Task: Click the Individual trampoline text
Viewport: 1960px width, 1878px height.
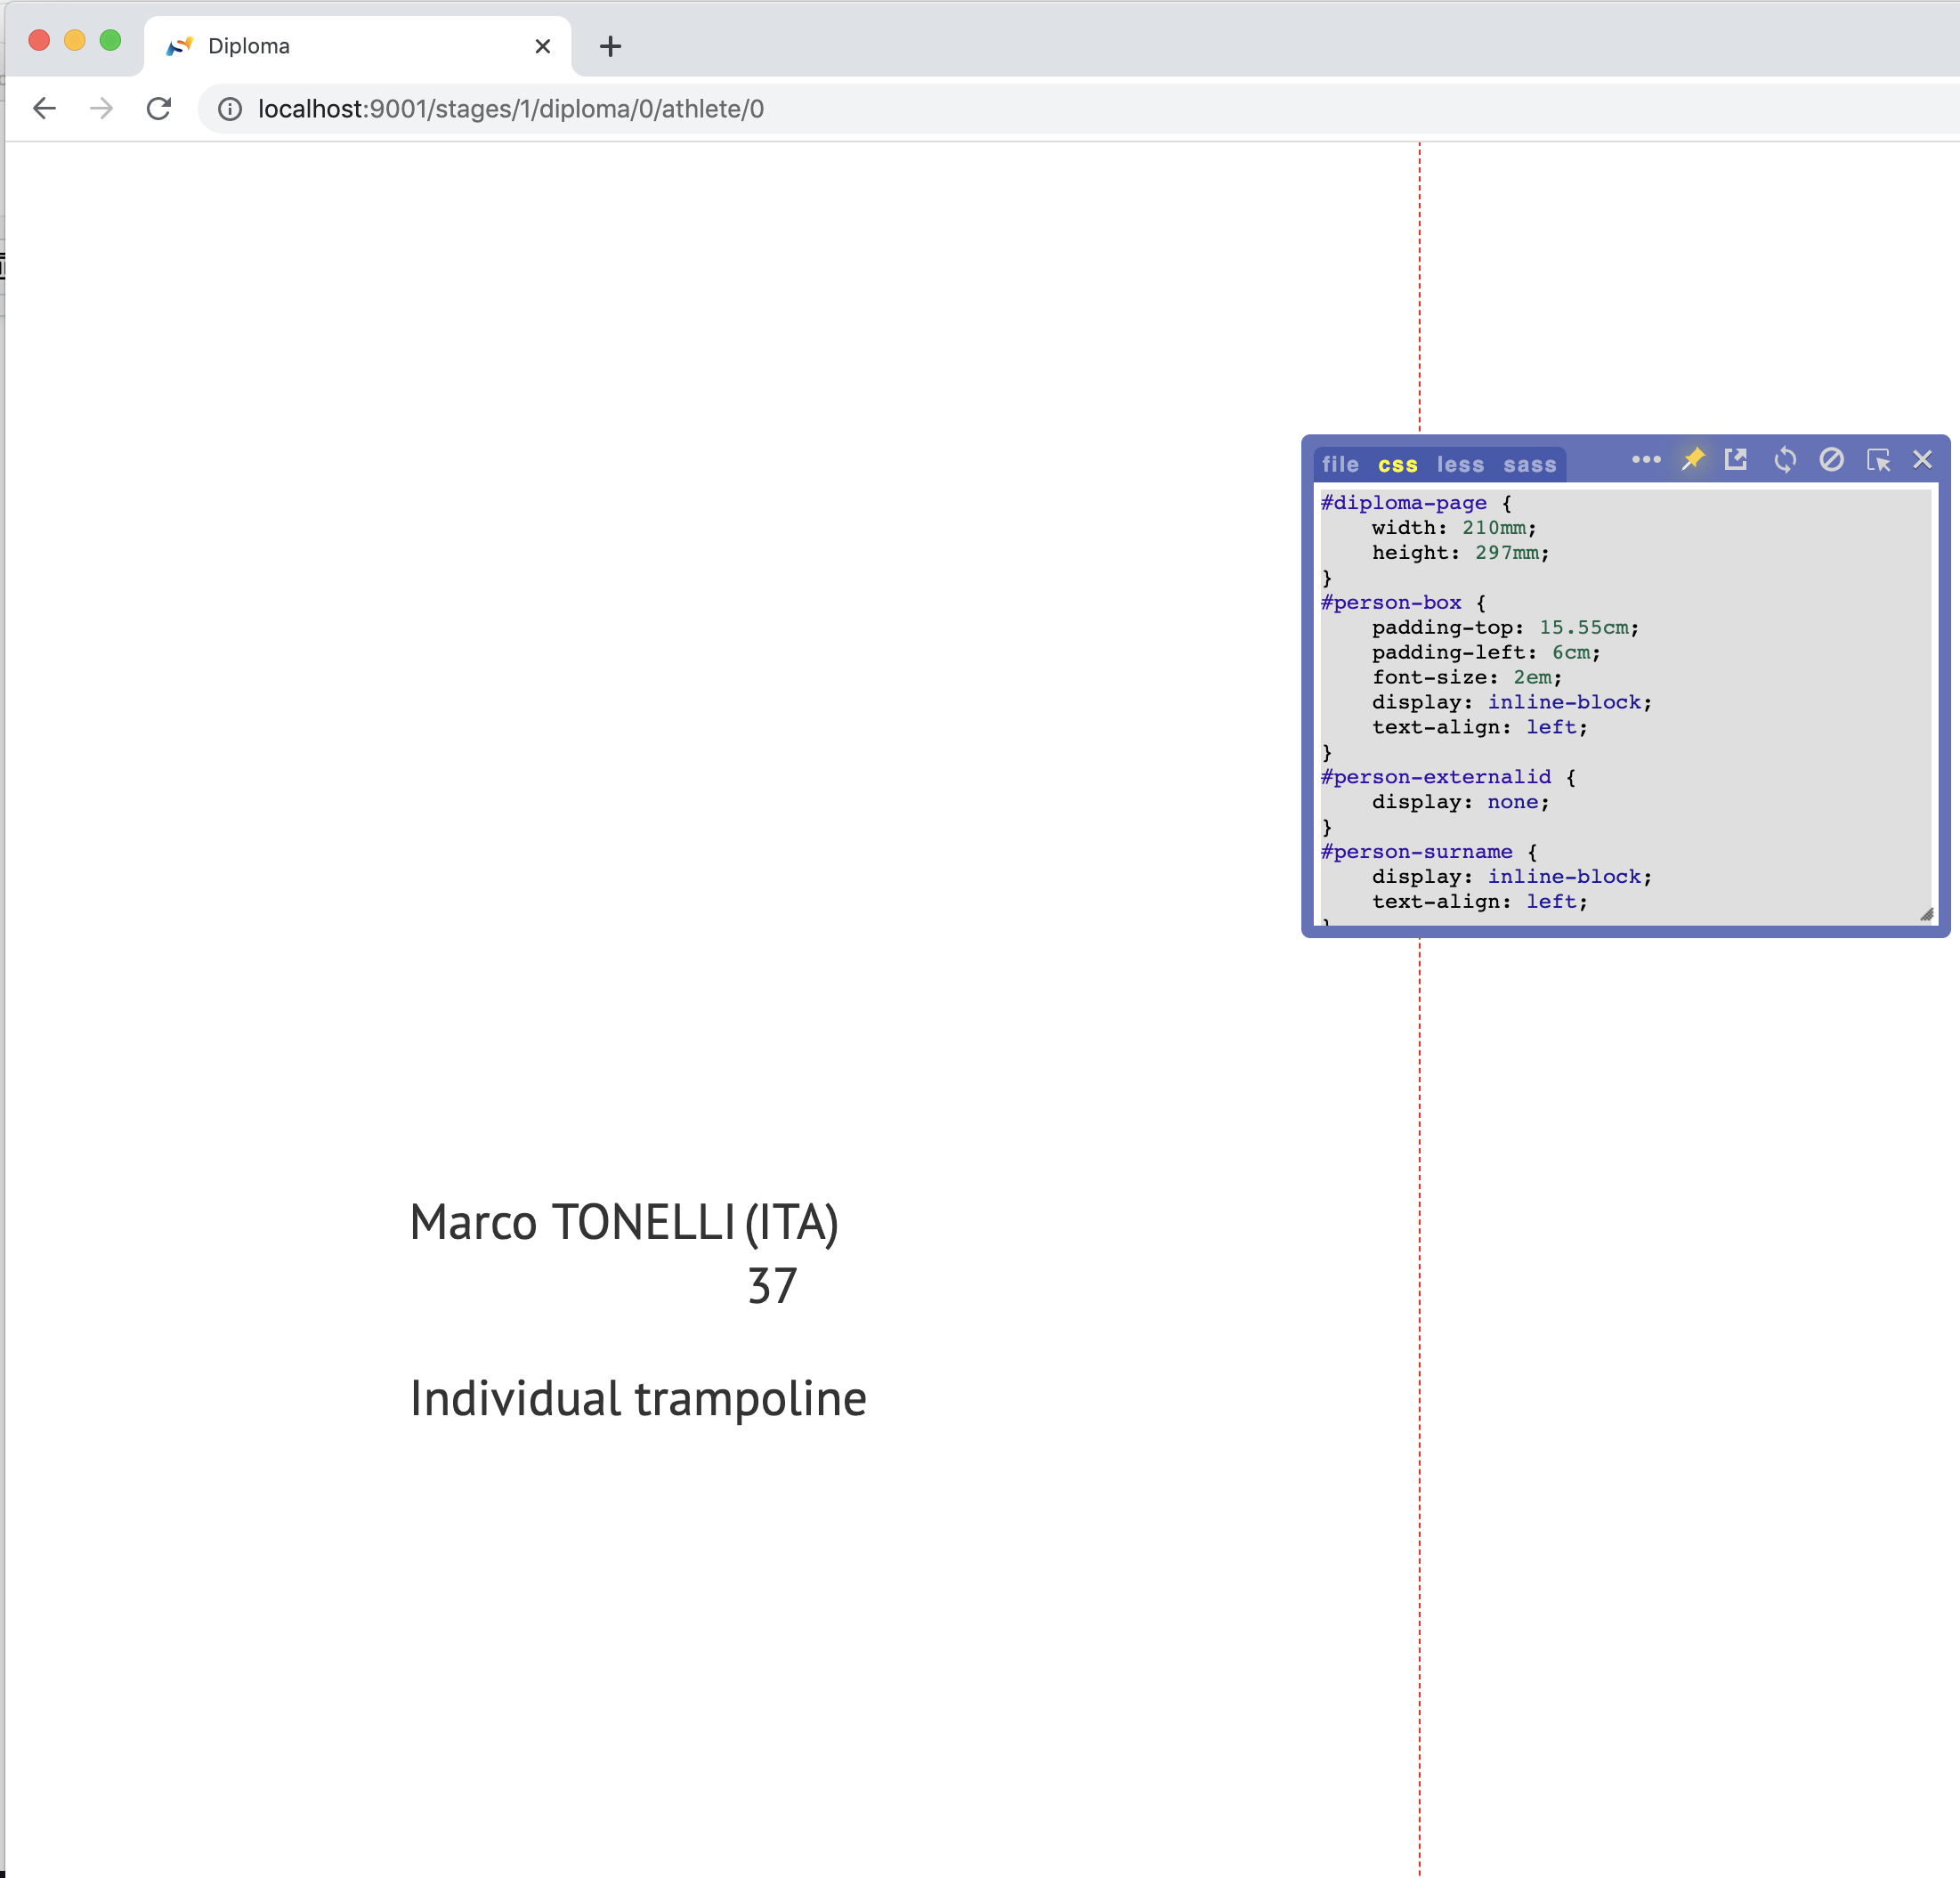Action: 638,1398
